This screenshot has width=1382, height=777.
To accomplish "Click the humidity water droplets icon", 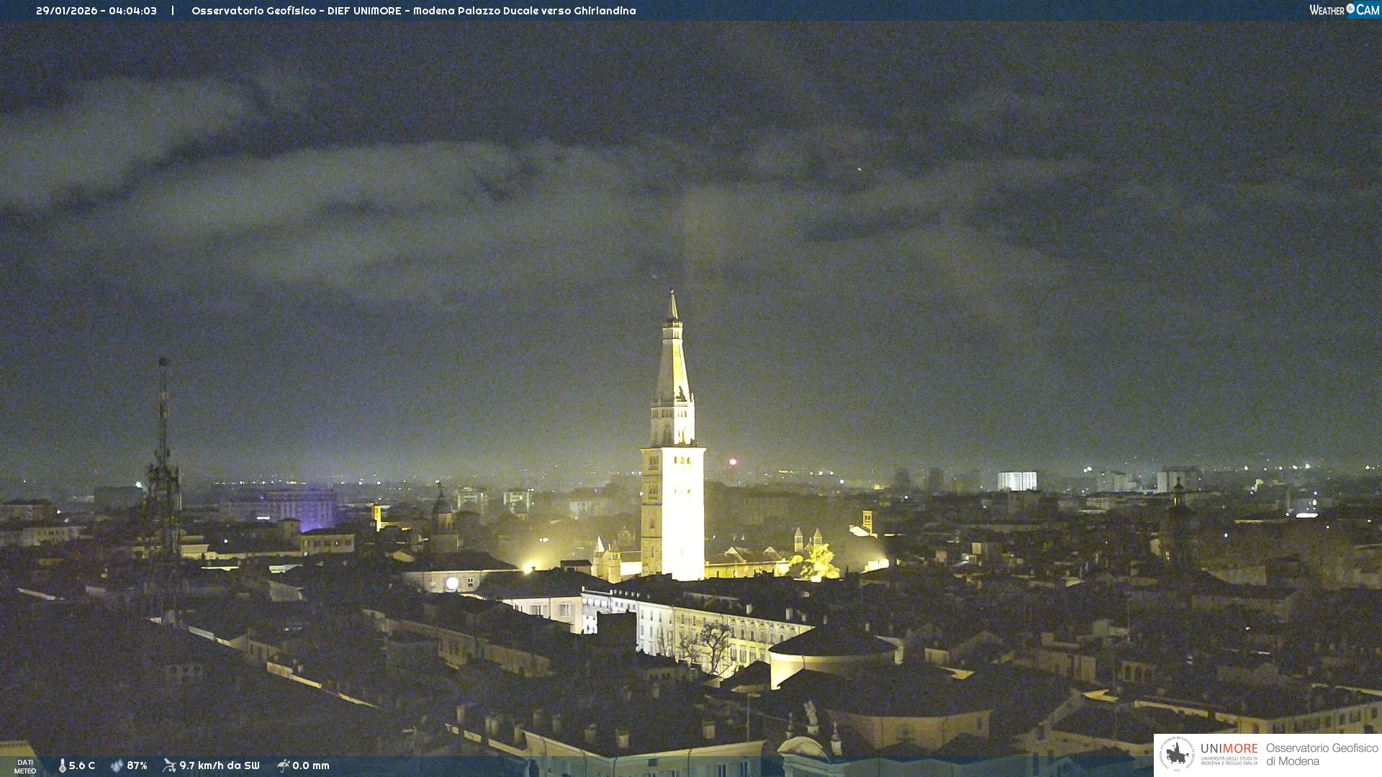I will coord(117,765).
